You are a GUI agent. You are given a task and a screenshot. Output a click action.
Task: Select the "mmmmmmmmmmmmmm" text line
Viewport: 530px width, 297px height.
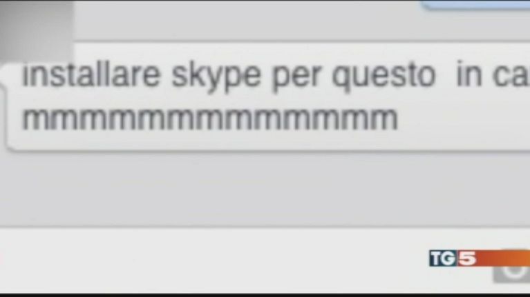coord(210,119)
